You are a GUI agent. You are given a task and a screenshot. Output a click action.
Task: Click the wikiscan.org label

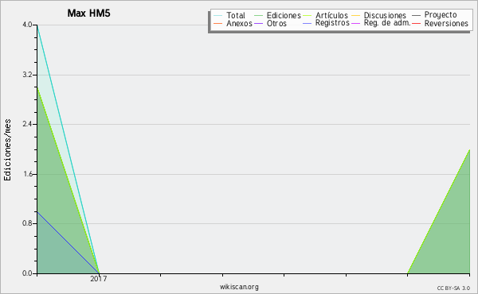point(239,287)
